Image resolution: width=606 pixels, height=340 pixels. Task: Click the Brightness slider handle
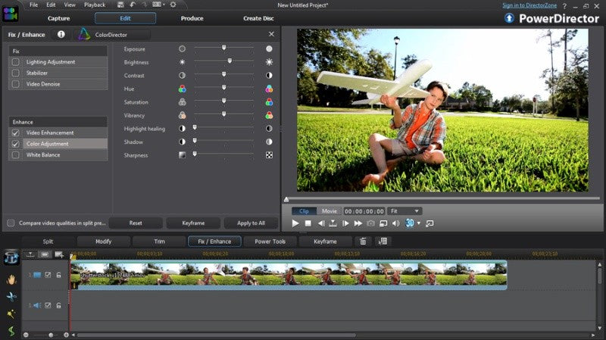[x=230, y=61]
